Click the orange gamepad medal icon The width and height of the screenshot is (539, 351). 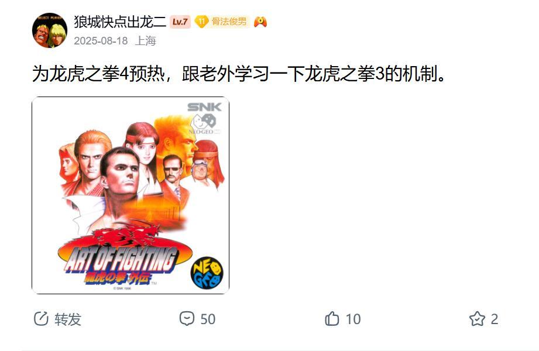pos(260,22)
